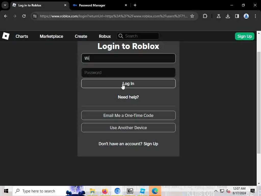Screen dimensions: 261x196
Task: Open the Downloads icon in toolbar
Action: point(228,16)
